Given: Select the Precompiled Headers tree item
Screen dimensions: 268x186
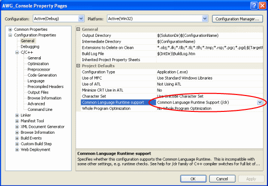Looking at the screenshot, I should [x=45, y=87].
